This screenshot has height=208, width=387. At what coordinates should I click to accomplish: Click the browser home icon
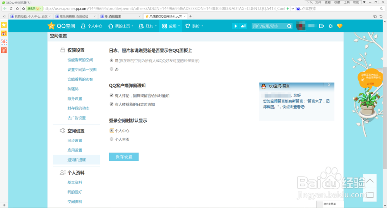[x=17, y=9]
